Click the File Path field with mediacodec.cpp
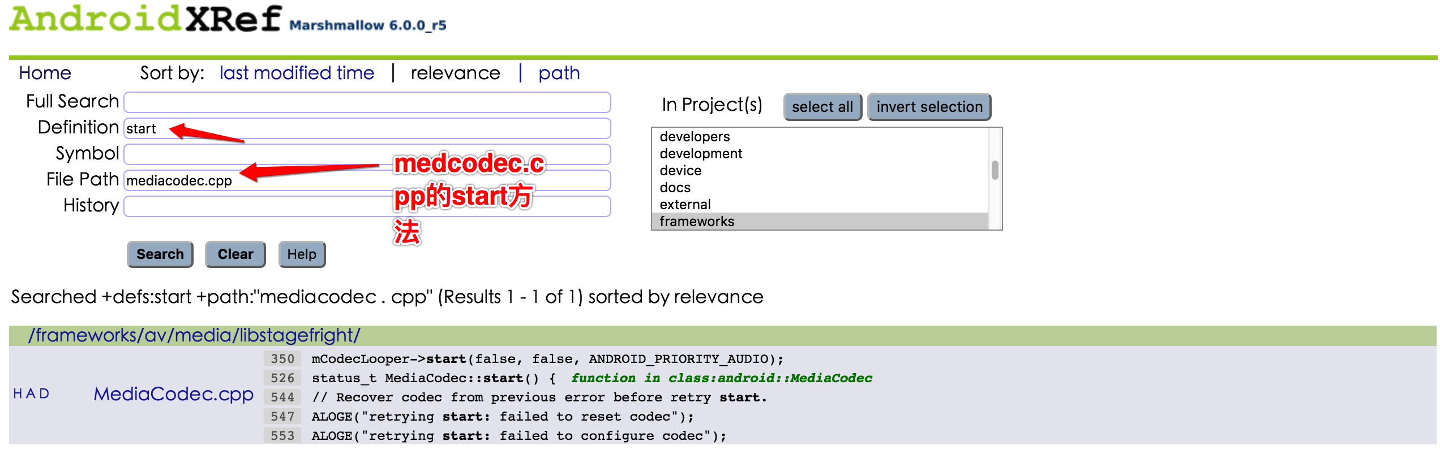The height and width of the screenshot is (450, 1440). coord(367,180)
